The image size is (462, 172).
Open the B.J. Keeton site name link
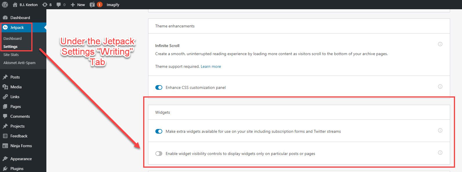pyautogui.click(x=29, y=5)
